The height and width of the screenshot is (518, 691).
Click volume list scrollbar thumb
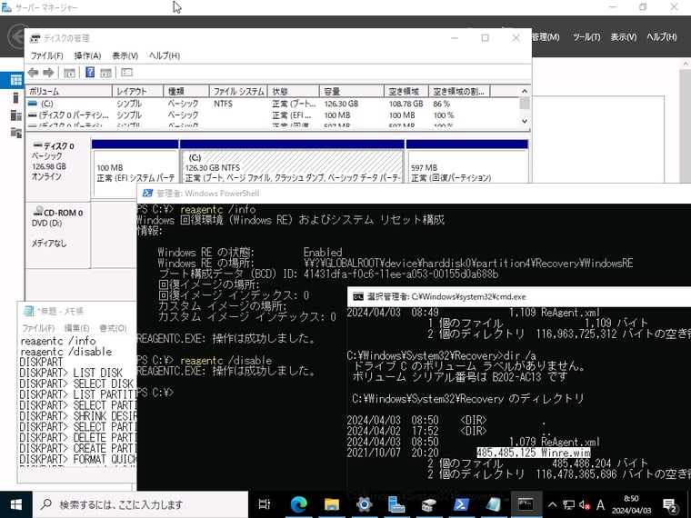point(525,103)
